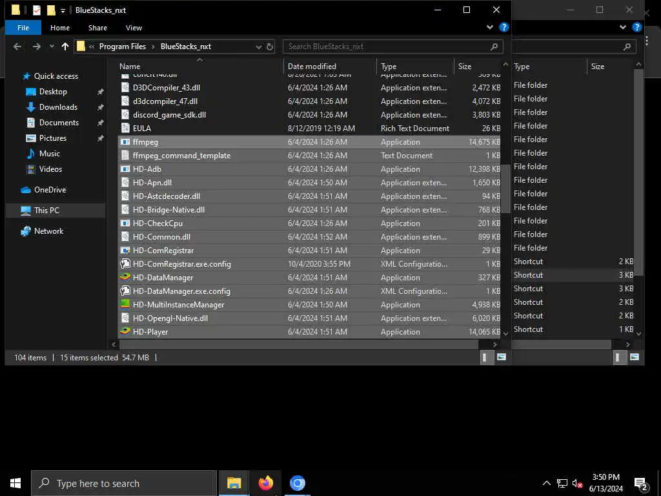Click the Forward navigation arrow
This screenshot has width=661, height=496.
coord(37,46)
